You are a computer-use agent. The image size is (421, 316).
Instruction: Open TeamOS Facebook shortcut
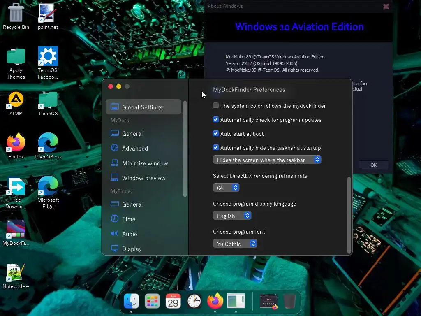pyautogui.click(x=48, y=63)
